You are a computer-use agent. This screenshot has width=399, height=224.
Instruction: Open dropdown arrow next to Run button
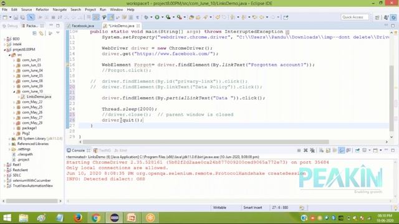coord(162,17)
